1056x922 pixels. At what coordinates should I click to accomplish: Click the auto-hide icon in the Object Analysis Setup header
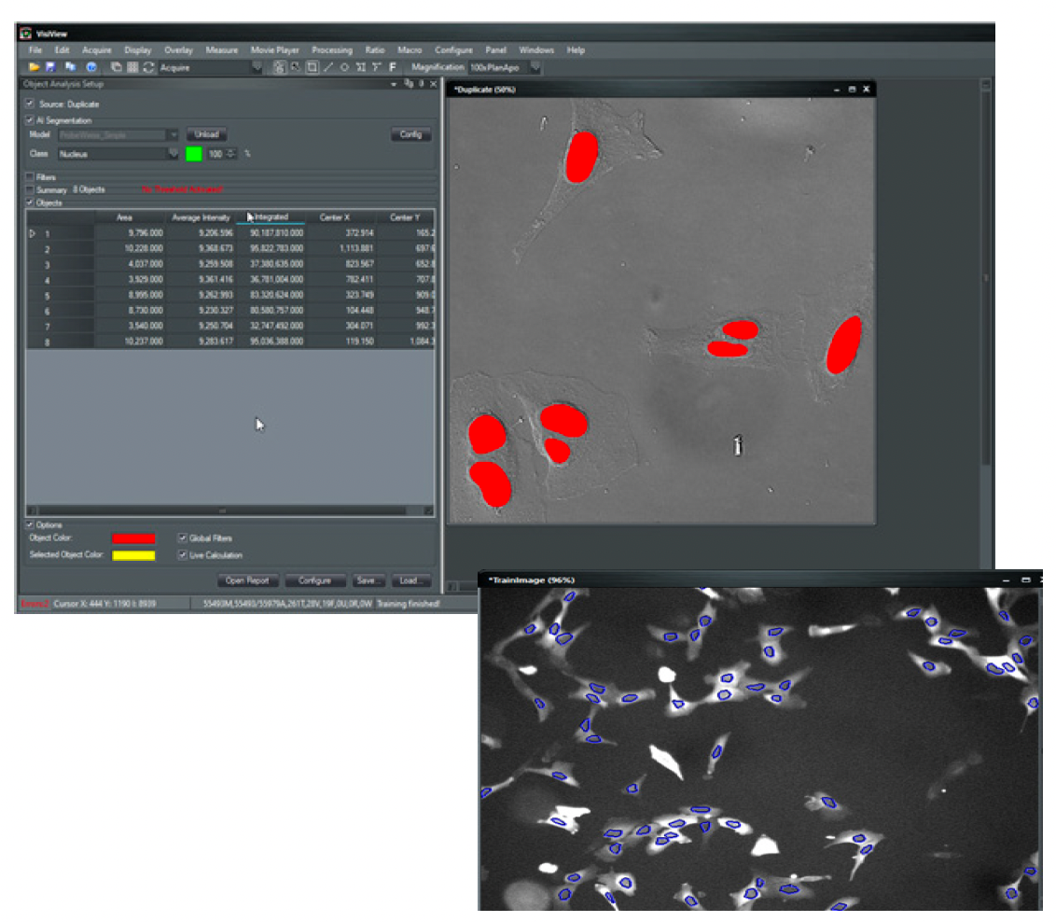[x=422, y=84]
